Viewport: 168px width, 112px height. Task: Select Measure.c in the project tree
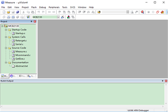click(x=21, y=52)
